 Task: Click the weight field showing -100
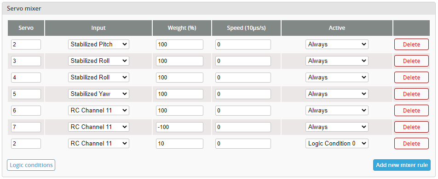pos(179,127)
